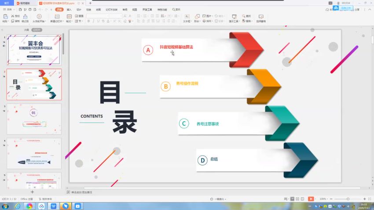Click the Redo arrow icon
This screenshot has height=210, width=374.
click(47, 10)
